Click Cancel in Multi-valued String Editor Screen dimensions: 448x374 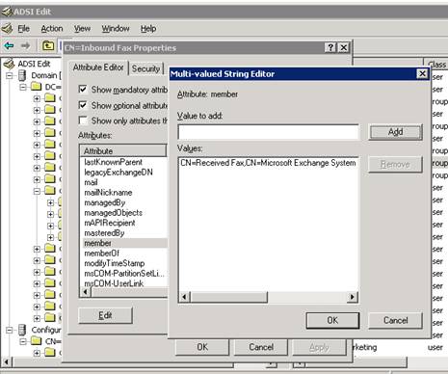point(395,320)
